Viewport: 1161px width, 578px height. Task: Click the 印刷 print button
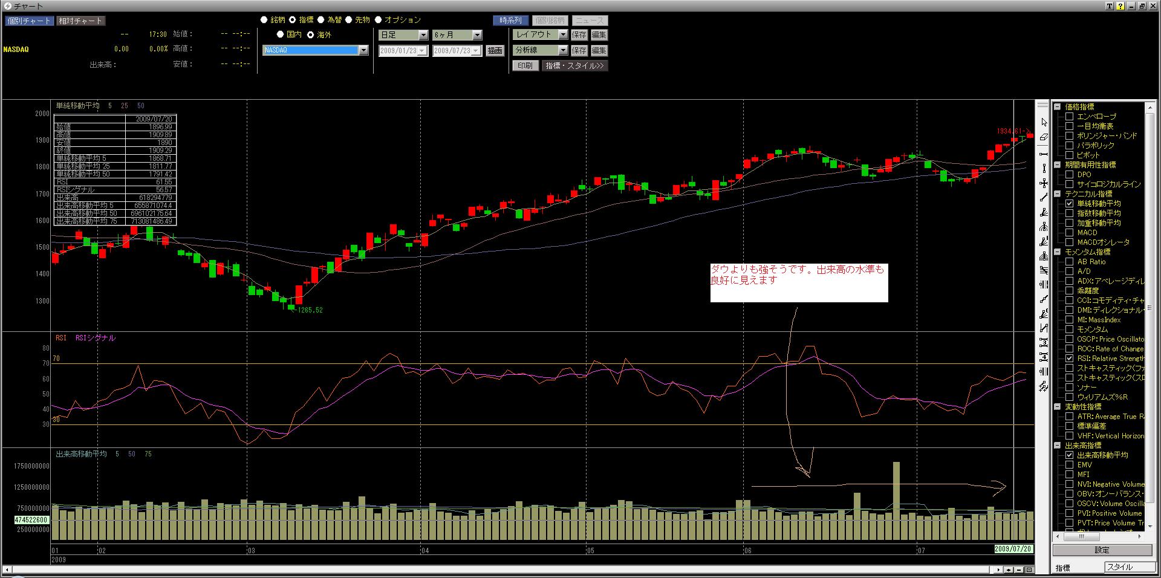[x=525, y=66]
